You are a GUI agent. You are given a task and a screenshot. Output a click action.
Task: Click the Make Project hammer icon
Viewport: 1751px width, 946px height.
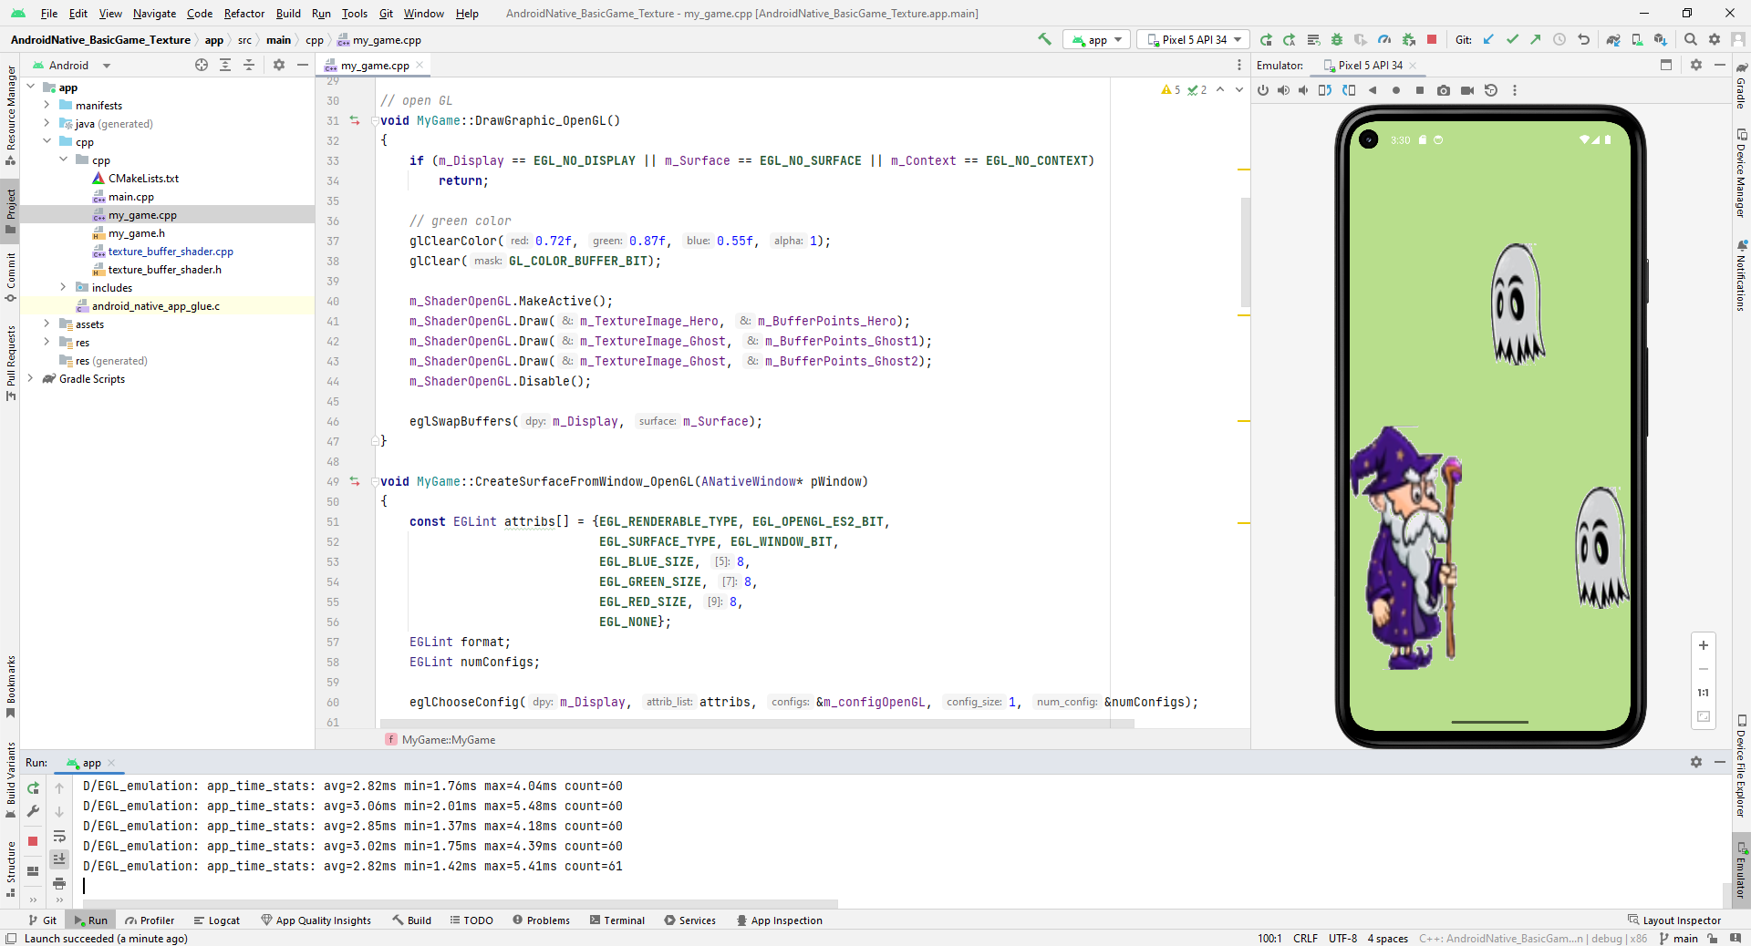[1044, 39]
